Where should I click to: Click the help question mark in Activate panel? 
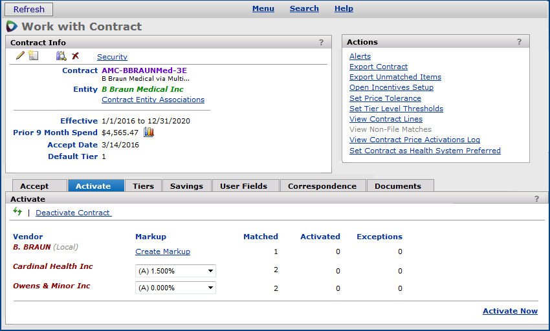pyautogui.click(x=537, y=199)
